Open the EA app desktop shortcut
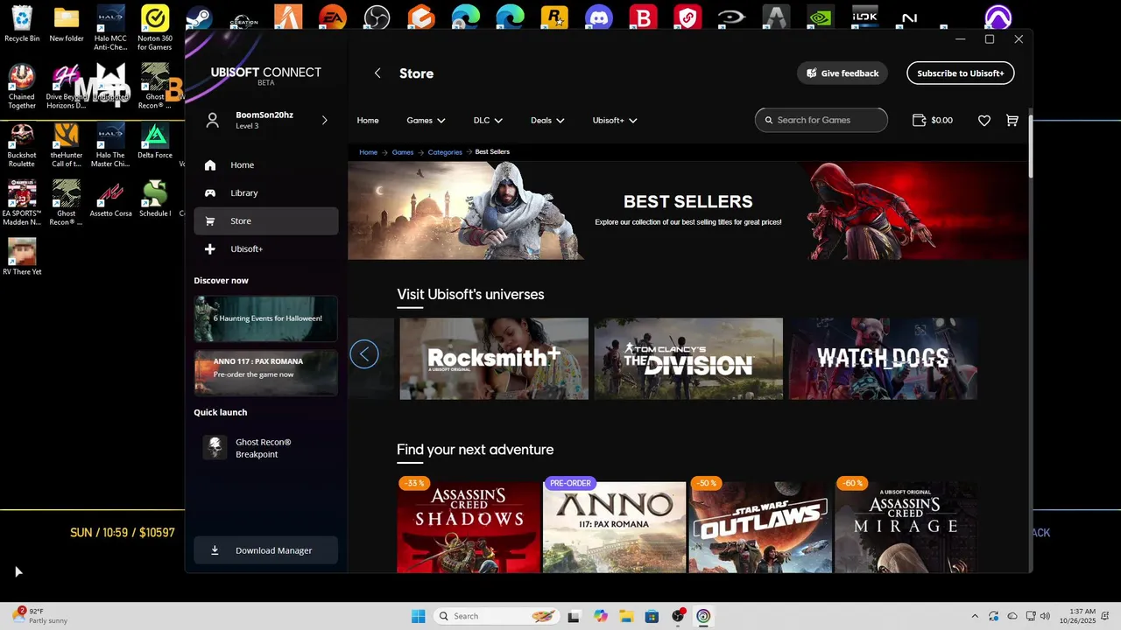 point(332,17)
